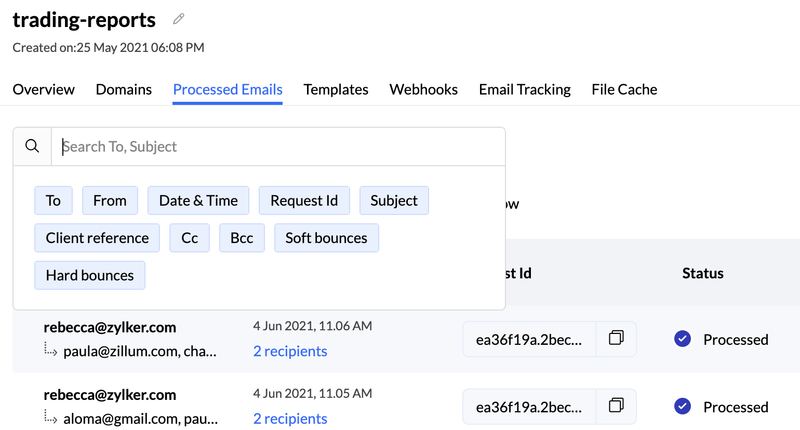Viewport: 800px width, 430px height.
Task: Open the Overview tab
Action: click(x=44, y=89)
